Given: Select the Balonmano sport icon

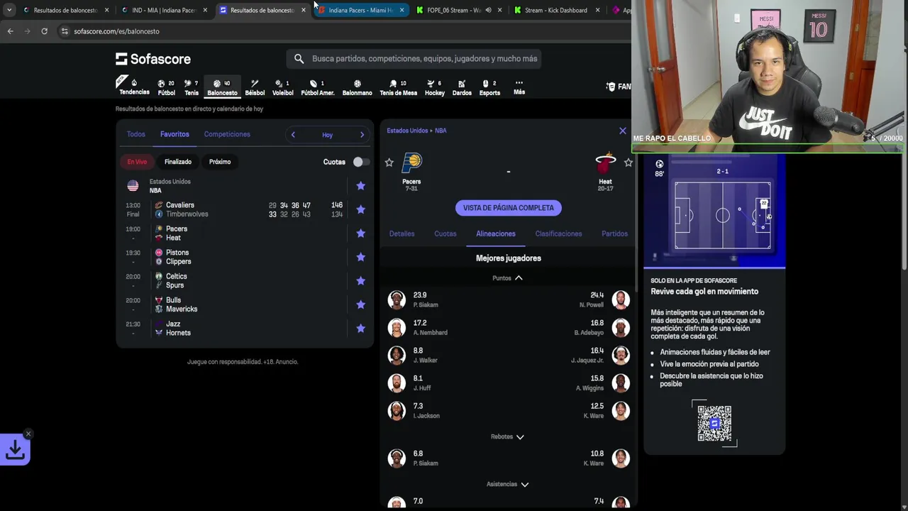Looking at the screenshot, I should click(x=357, y=87).
